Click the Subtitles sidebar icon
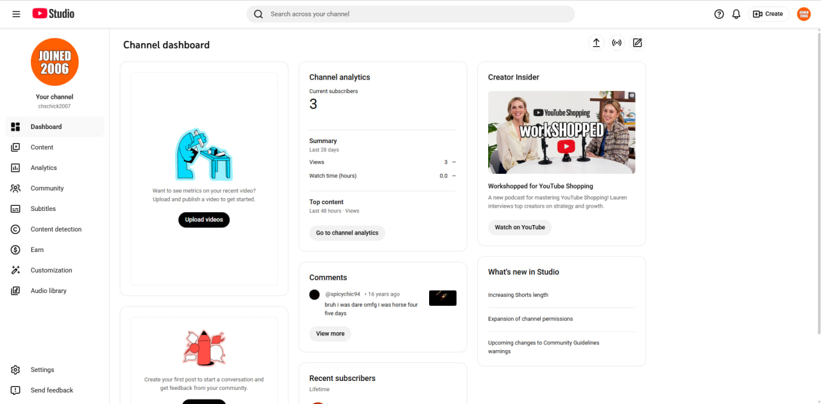This screenshot has width=821, height=404. point(16,209)
